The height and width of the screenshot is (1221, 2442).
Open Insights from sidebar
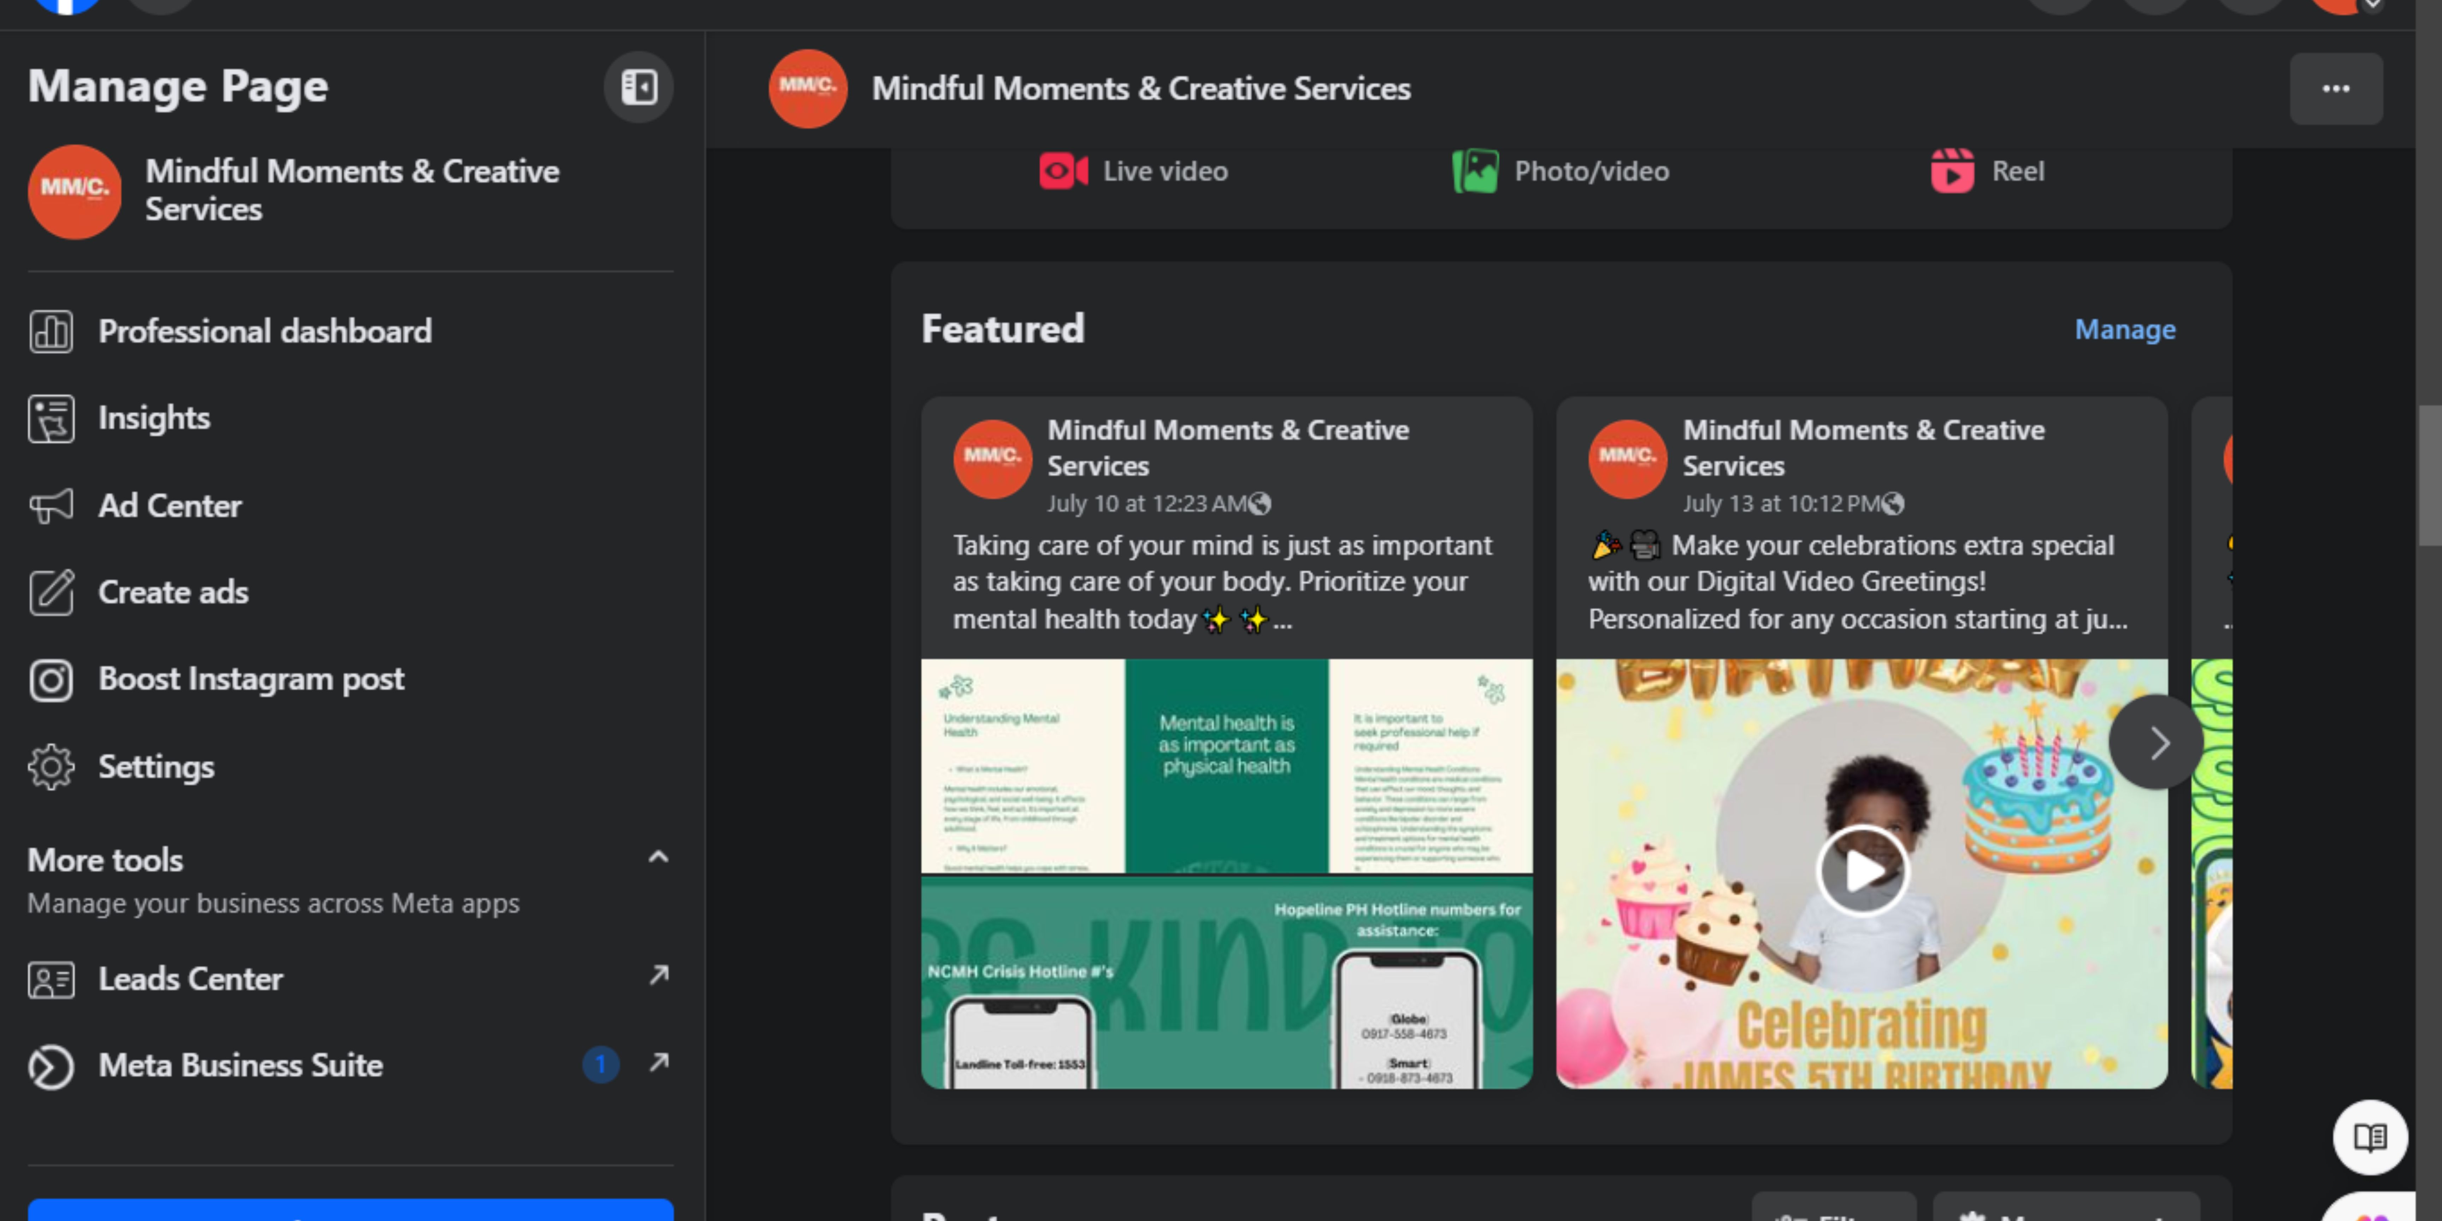point(154,418)
